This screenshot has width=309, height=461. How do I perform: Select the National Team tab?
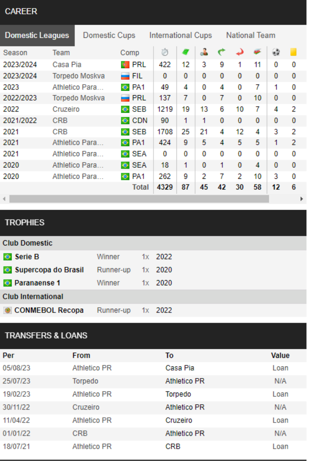(251, 35)
